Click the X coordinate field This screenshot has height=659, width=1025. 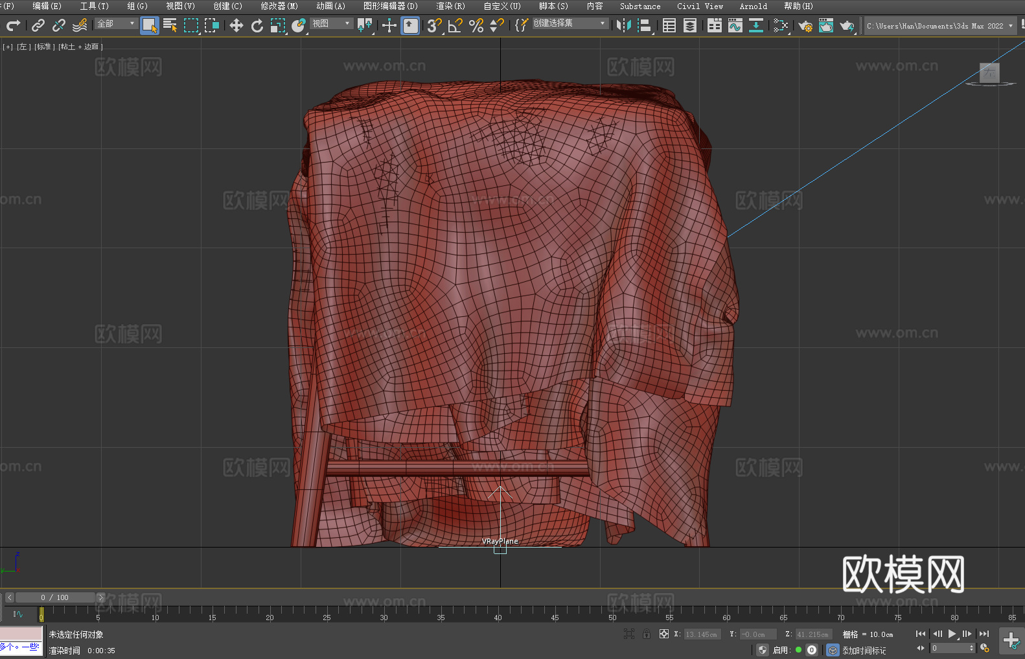point(702,634)
